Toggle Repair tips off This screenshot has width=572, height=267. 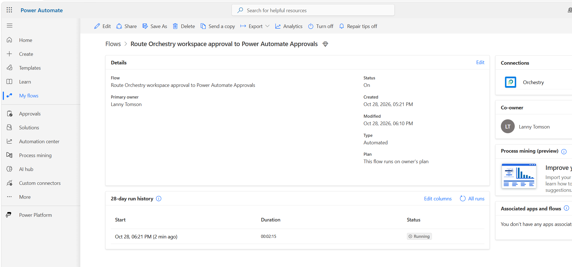358,26
